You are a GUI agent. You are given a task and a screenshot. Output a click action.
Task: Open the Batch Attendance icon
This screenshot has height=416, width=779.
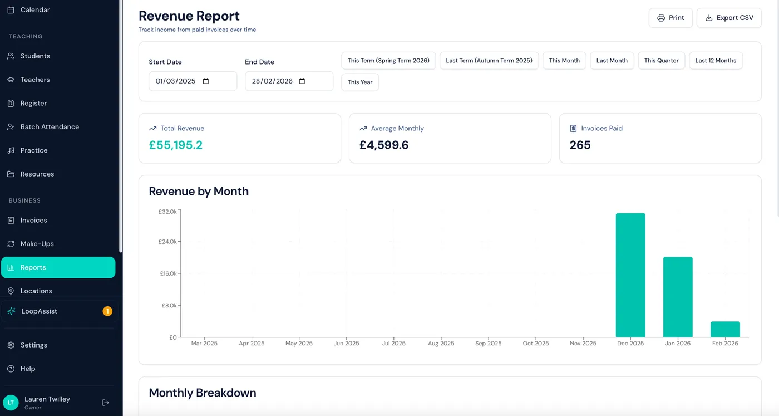pyautogui.click(x=11, y=126)
